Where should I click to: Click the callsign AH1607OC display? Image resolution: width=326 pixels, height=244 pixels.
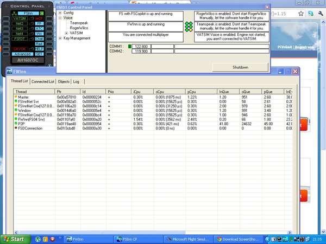28,60
